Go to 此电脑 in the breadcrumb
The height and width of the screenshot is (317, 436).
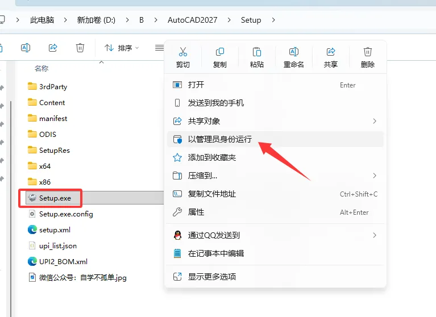coord(42,20)
